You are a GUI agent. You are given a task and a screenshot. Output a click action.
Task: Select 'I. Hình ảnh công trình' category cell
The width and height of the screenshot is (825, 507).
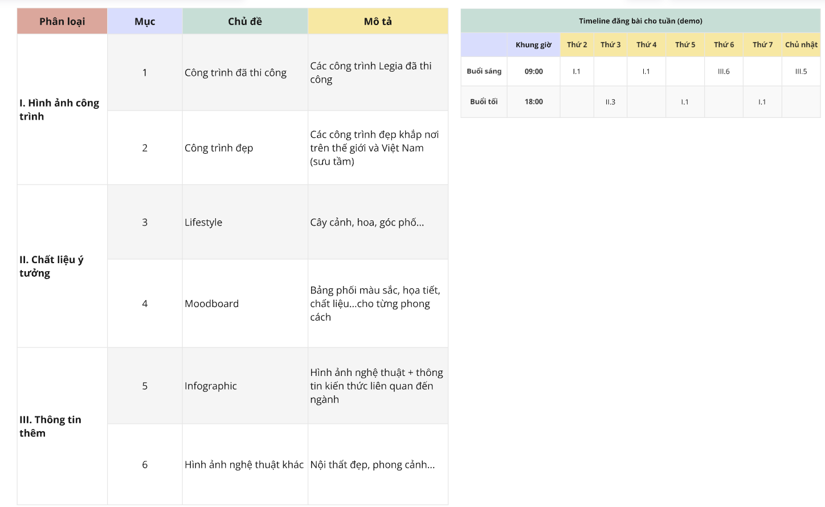[62, 109]
